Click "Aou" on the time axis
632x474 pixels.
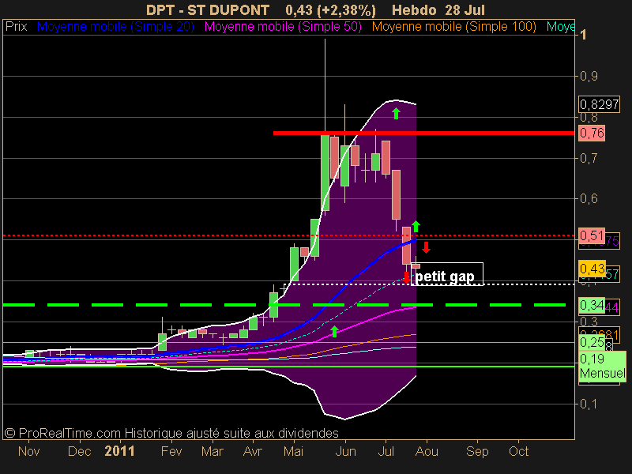[x=427, y=451]
